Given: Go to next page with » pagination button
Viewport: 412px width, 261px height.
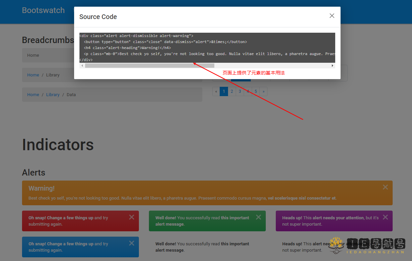Looking at the screenshot, I should 263,91.
